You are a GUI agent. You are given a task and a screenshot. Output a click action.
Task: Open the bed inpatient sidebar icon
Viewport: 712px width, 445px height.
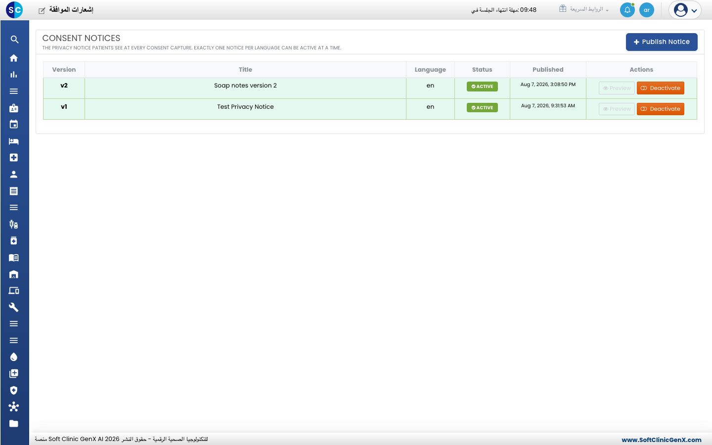pos(14,141)
